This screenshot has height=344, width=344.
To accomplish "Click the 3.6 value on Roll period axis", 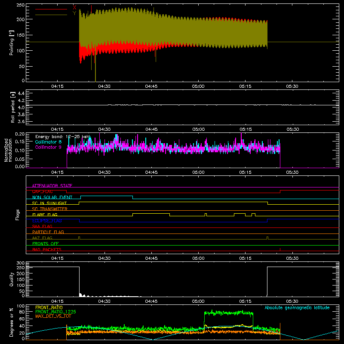I will pos(21,121).
